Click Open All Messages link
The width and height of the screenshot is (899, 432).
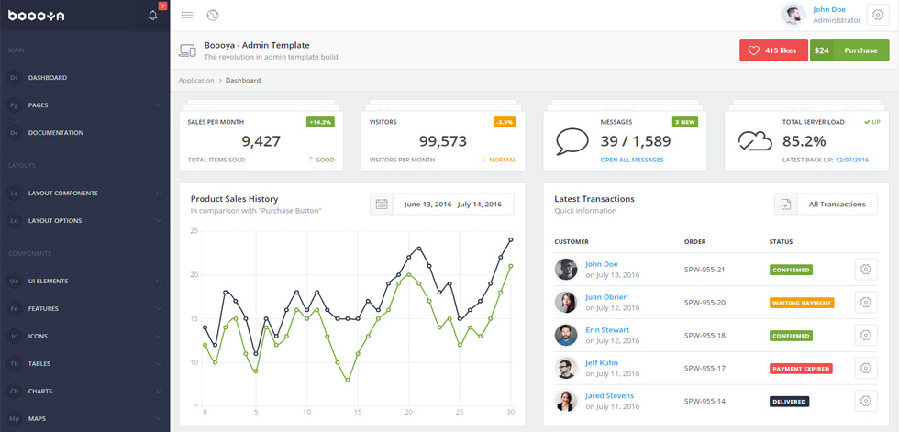[x=632, y=160]
